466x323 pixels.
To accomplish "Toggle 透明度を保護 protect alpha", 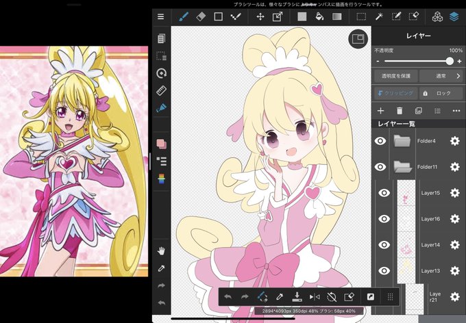I will (x=396, y=76).
